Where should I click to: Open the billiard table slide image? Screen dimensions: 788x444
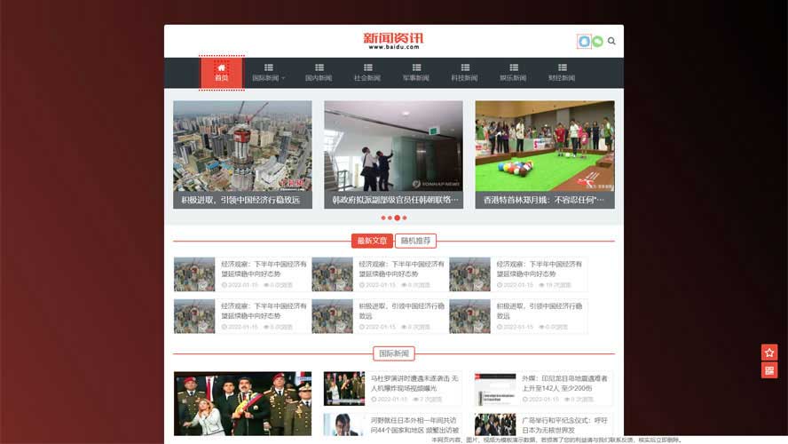pos(545,146)
